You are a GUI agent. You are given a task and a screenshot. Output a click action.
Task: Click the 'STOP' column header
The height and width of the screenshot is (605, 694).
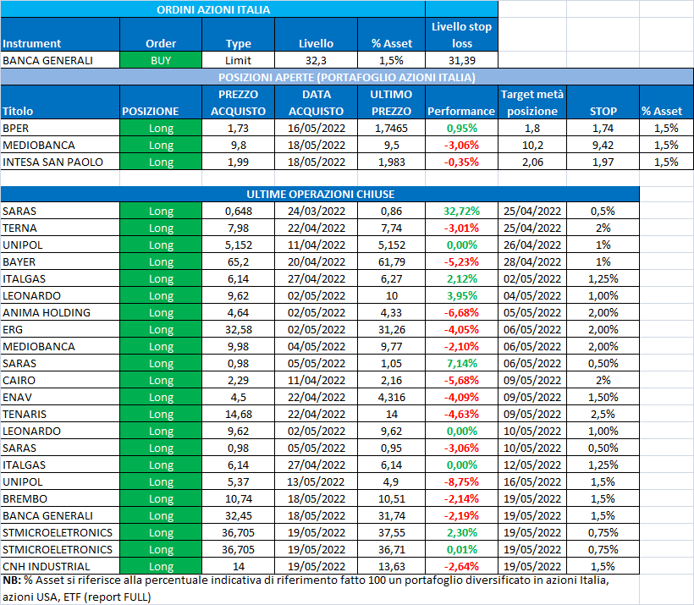tap(603, 102)
